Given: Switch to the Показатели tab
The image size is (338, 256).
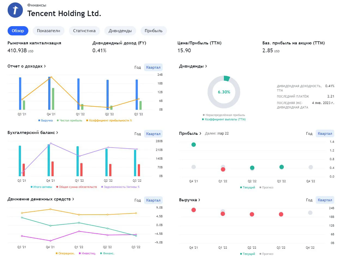Looking at the screenshot, I should point(48,31).
